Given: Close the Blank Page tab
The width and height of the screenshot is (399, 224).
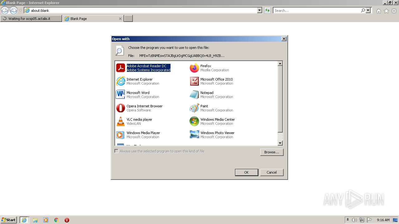Looking at the screenshot, I should tap(120, 19).
